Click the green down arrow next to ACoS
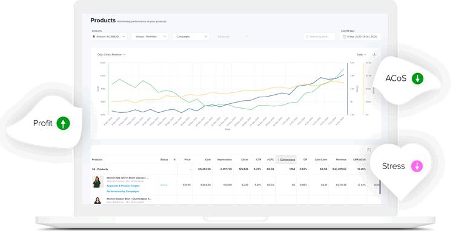Image resolution: width=456 pixels, height=233 pixels. 417,78
